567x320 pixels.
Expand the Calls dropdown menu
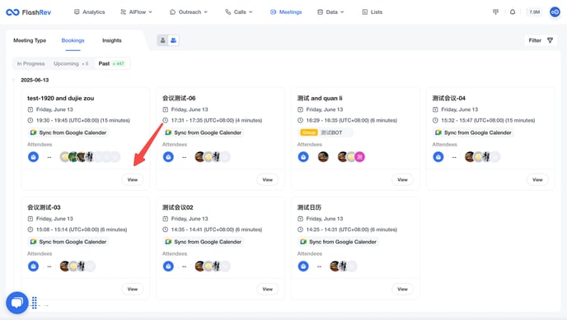(239, 12)
